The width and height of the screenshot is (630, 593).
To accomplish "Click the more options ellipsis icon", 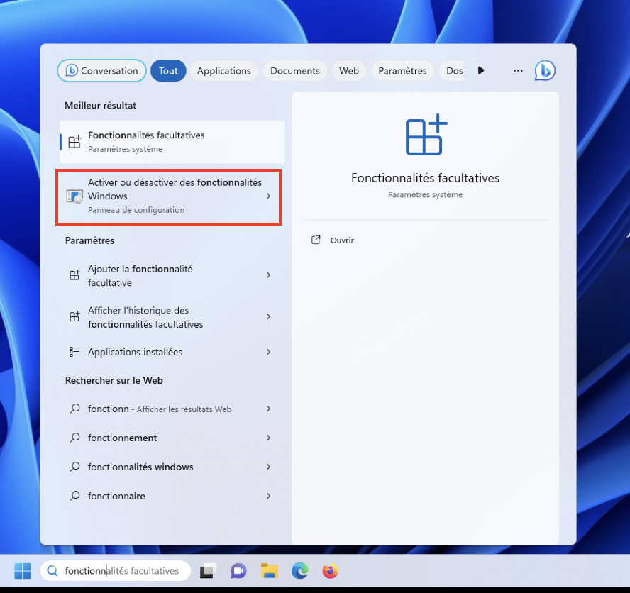I will pos(518,71).
